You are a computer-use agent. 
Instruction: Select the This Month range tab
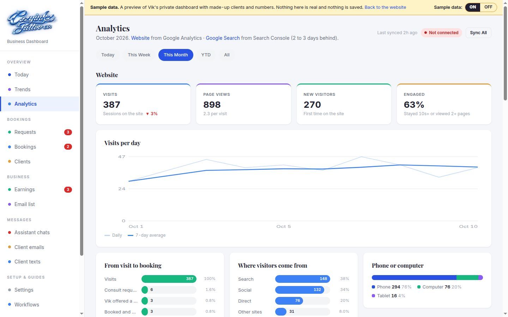tap(176, 55)
